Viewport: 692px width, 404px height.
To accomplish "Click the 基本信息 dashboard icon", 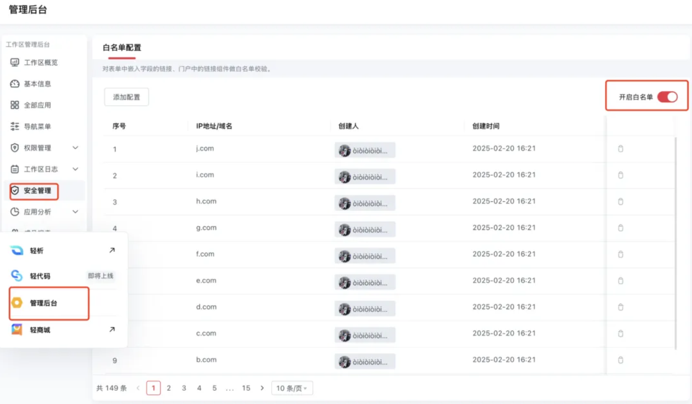I will (15, 84).
